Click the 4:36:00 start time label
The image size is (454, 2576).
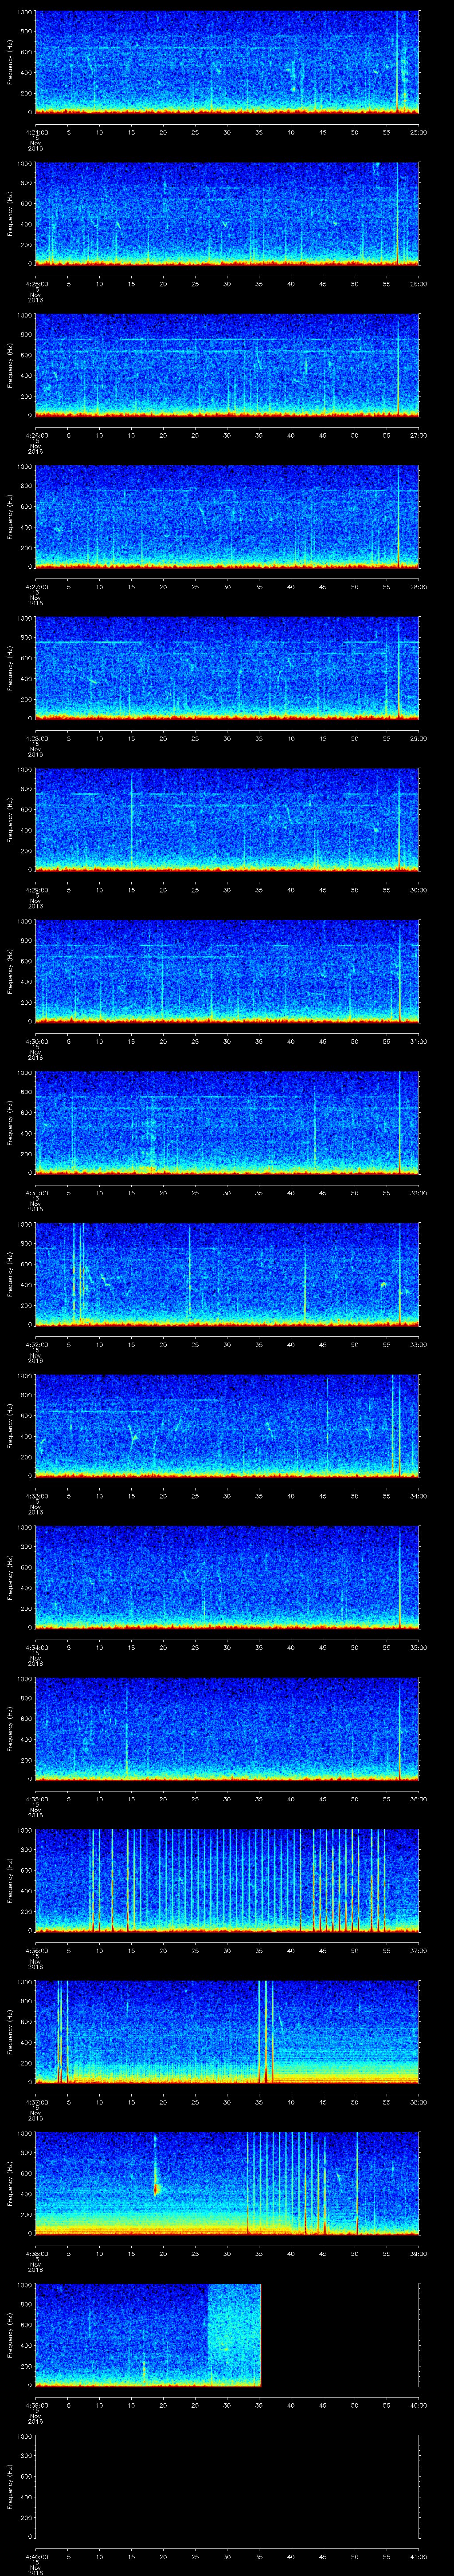[36, 1950]
